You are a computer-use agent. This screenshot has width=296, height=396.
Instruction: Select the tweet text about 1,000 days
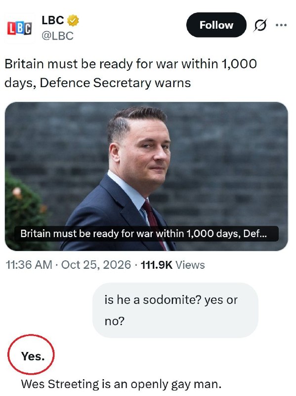130,73
